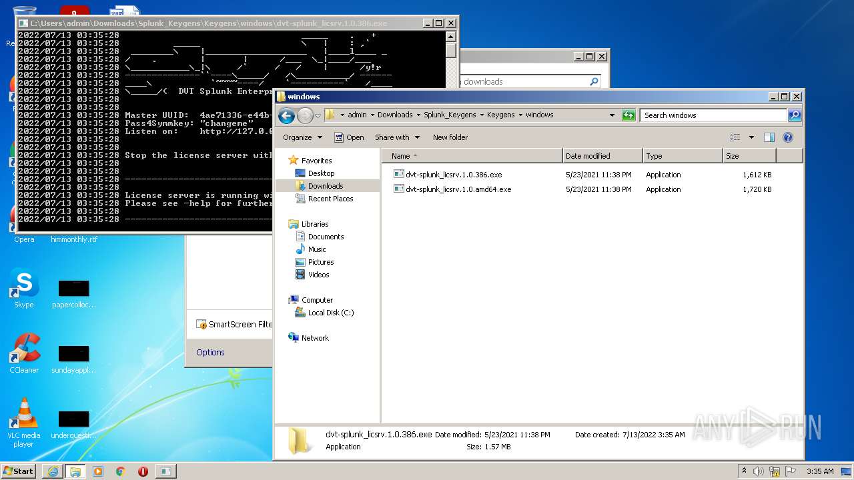Select dvt-splunk_licsrv.1.0.386.exe file

pos(454,175)
